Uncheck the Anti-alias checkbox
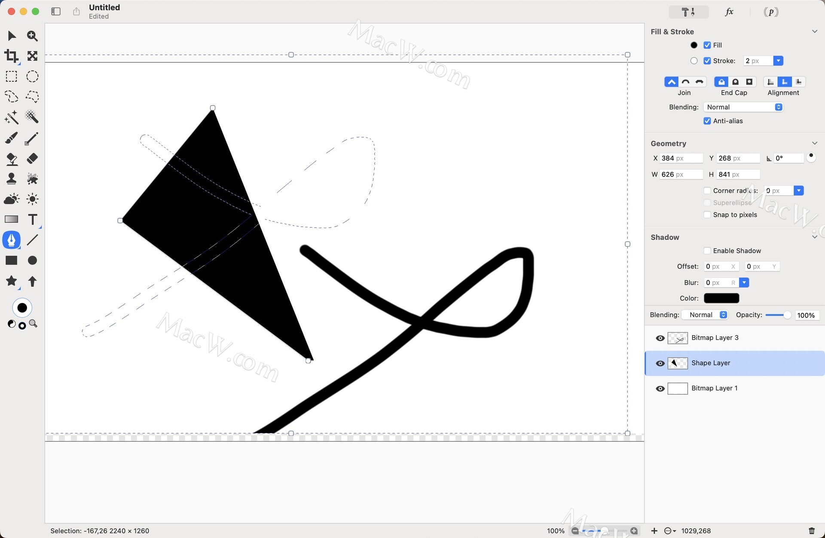 (x=707, y=121)
